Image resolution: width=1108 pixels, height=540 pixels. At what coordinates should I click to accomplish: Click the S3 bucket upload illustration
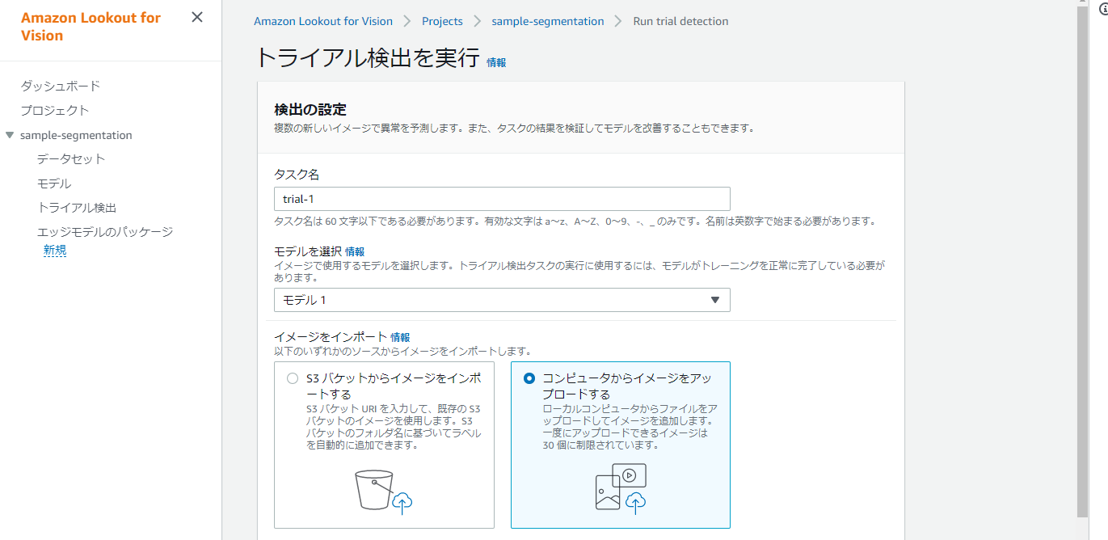pyautogui.click(x=384, y=491)
